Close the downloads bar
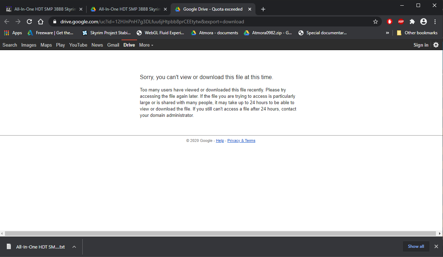This screenshot has height=257, width=443. pyautogui.click(x=436, y=246)
